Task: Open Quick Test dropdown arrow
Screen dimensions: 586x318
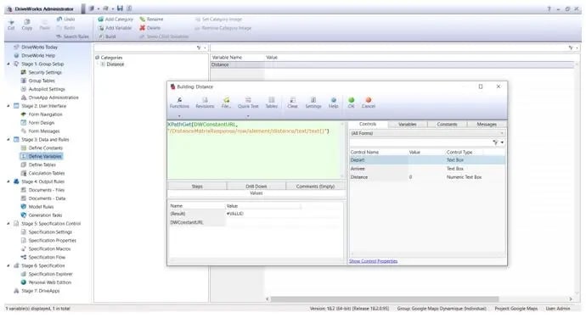Action: 247,116
